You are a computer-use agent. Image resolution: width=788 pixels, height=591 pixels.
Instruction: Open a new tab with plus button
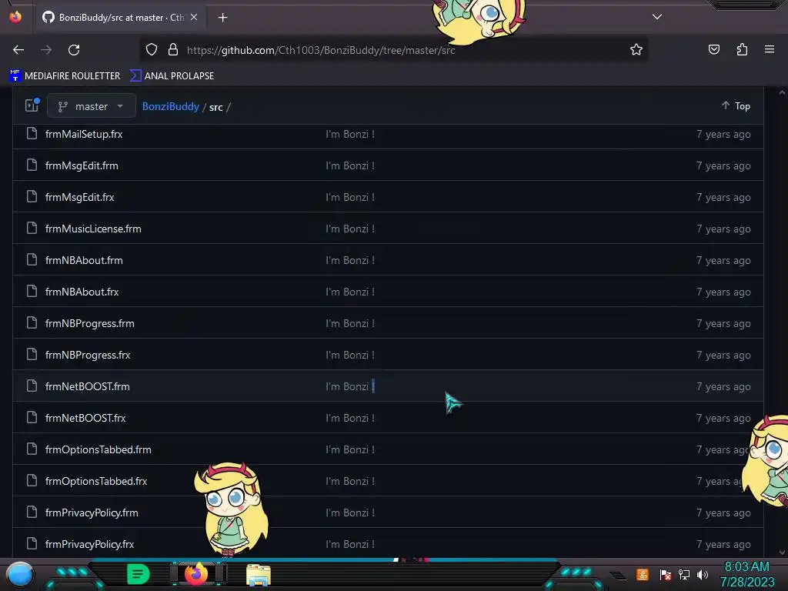(x=222, y=18)
